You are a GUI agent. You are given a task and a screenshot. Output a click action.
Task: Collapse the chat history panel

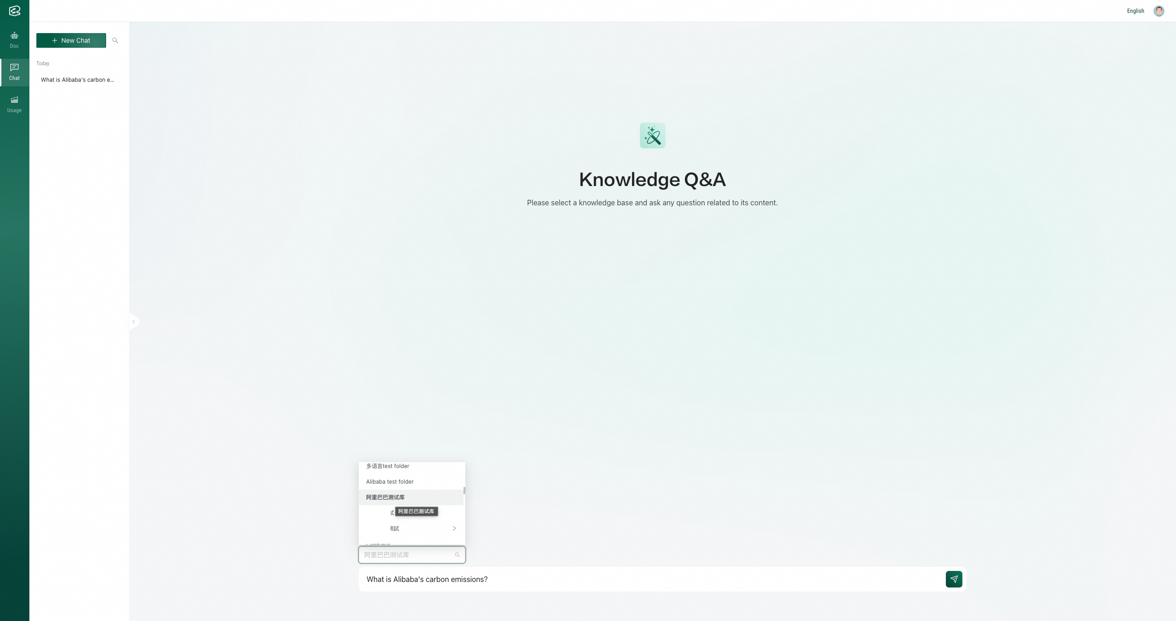[x=134, y=322]
